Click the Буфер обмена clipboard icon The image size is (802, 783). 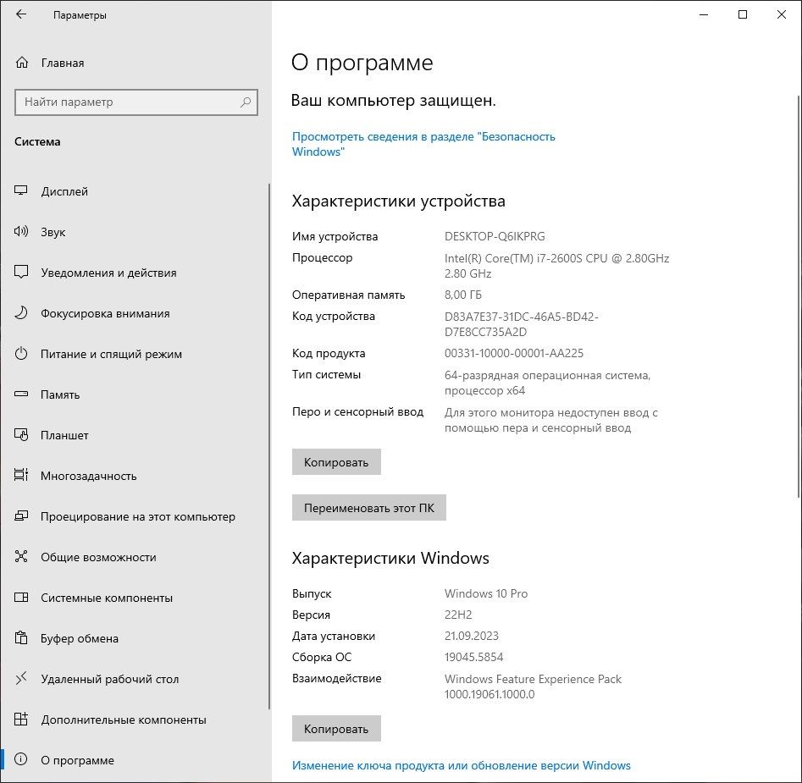point(21,637)
